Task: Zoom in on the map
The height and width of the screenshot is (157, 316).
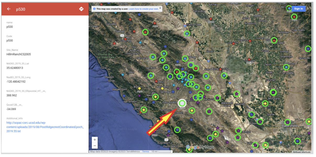Action: pyautogui.click(x=95, y=140)
